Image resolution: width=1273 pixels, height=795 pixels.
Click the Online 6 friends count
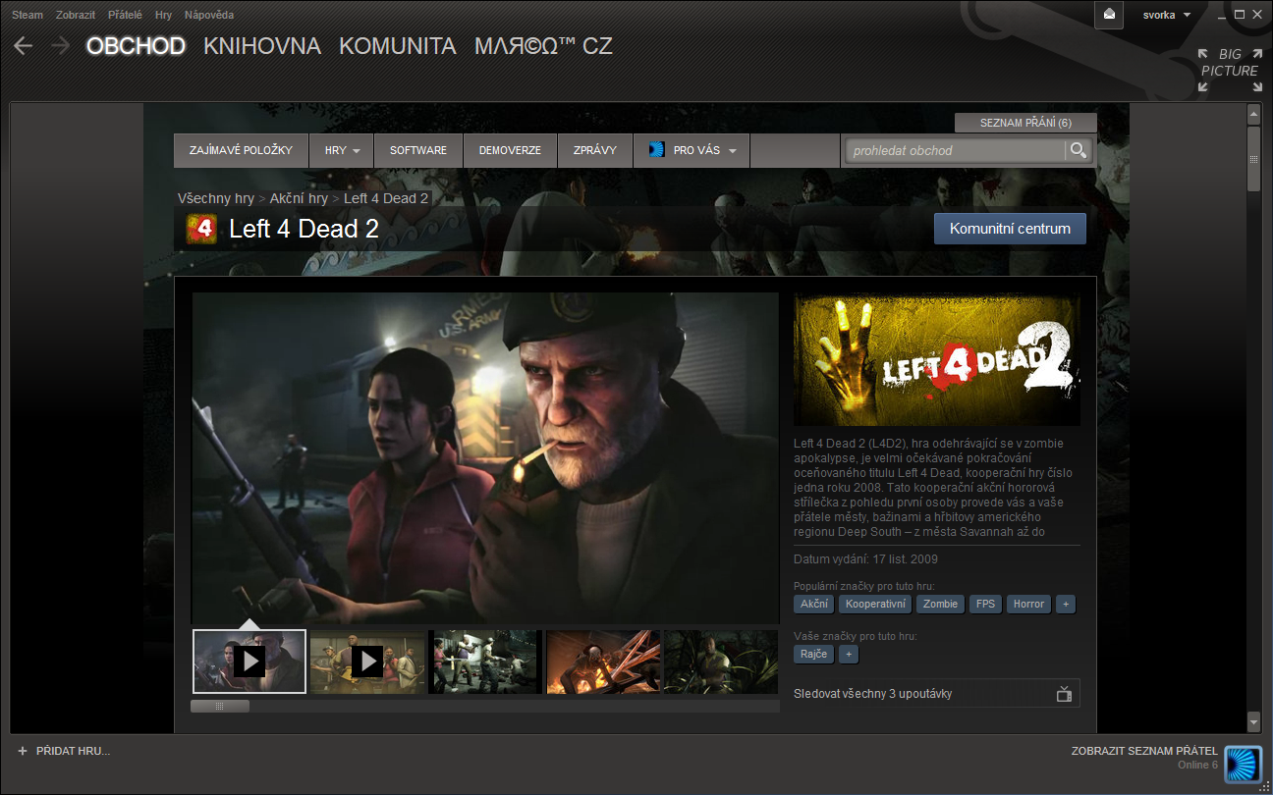click(1197, 765)
